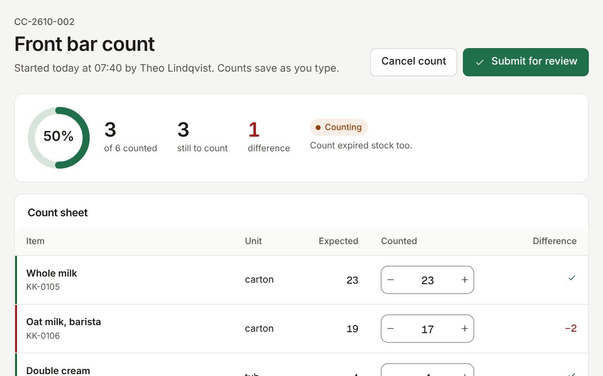Click the Expected column header
The width and height of the screenshot is (603, 376).
(338, 241)
